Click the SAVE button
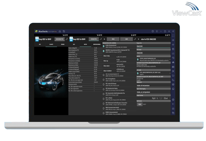 [x=126, y=39]
